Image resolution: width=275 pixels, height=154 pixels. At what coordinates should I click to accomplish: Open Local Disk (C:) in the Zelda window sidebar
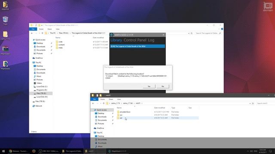[42, 86]
